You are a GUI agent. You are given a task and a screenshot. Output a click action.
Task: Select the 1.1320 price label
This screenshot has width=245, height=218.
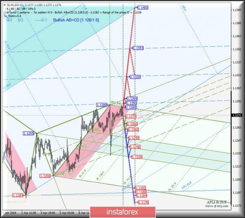click(135, 77)
